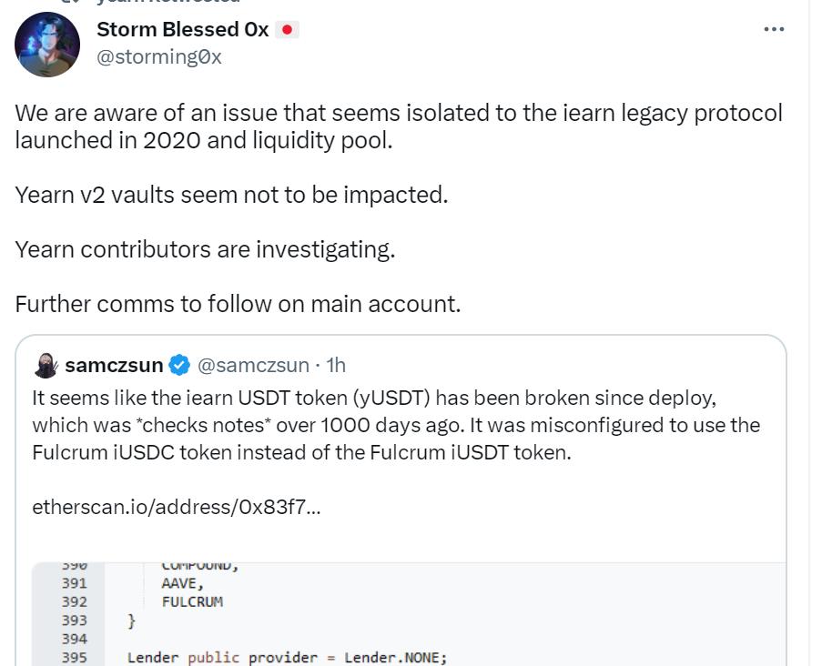Click the FULCRUM entry in the code
822x666 pixels.
click(x=191, y=601)
